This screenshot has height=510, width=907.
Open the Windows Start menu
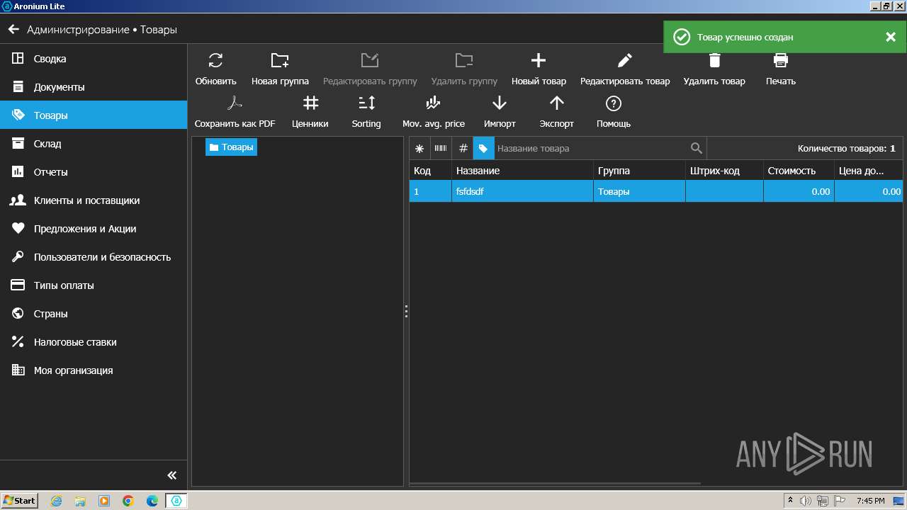(20, 500)
